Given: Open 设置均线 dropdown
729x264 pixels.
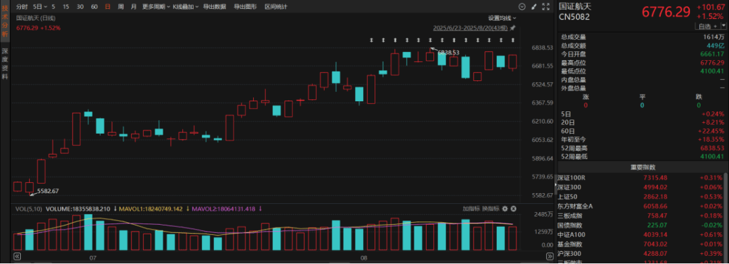Looking at the screenshot, I should pos(502,18).
